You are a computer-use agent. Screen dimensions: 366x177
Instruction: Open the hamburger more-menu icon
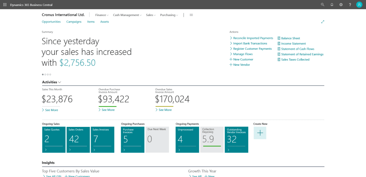coord(191,15)
